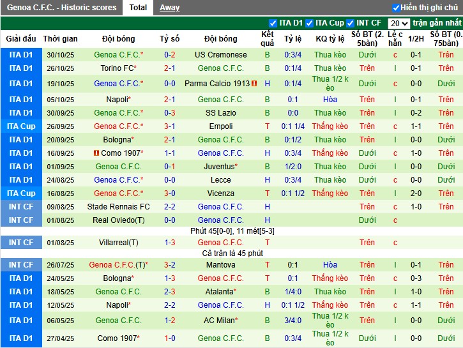Click the INT CF label on 09/08/25 row

(21, 207)
